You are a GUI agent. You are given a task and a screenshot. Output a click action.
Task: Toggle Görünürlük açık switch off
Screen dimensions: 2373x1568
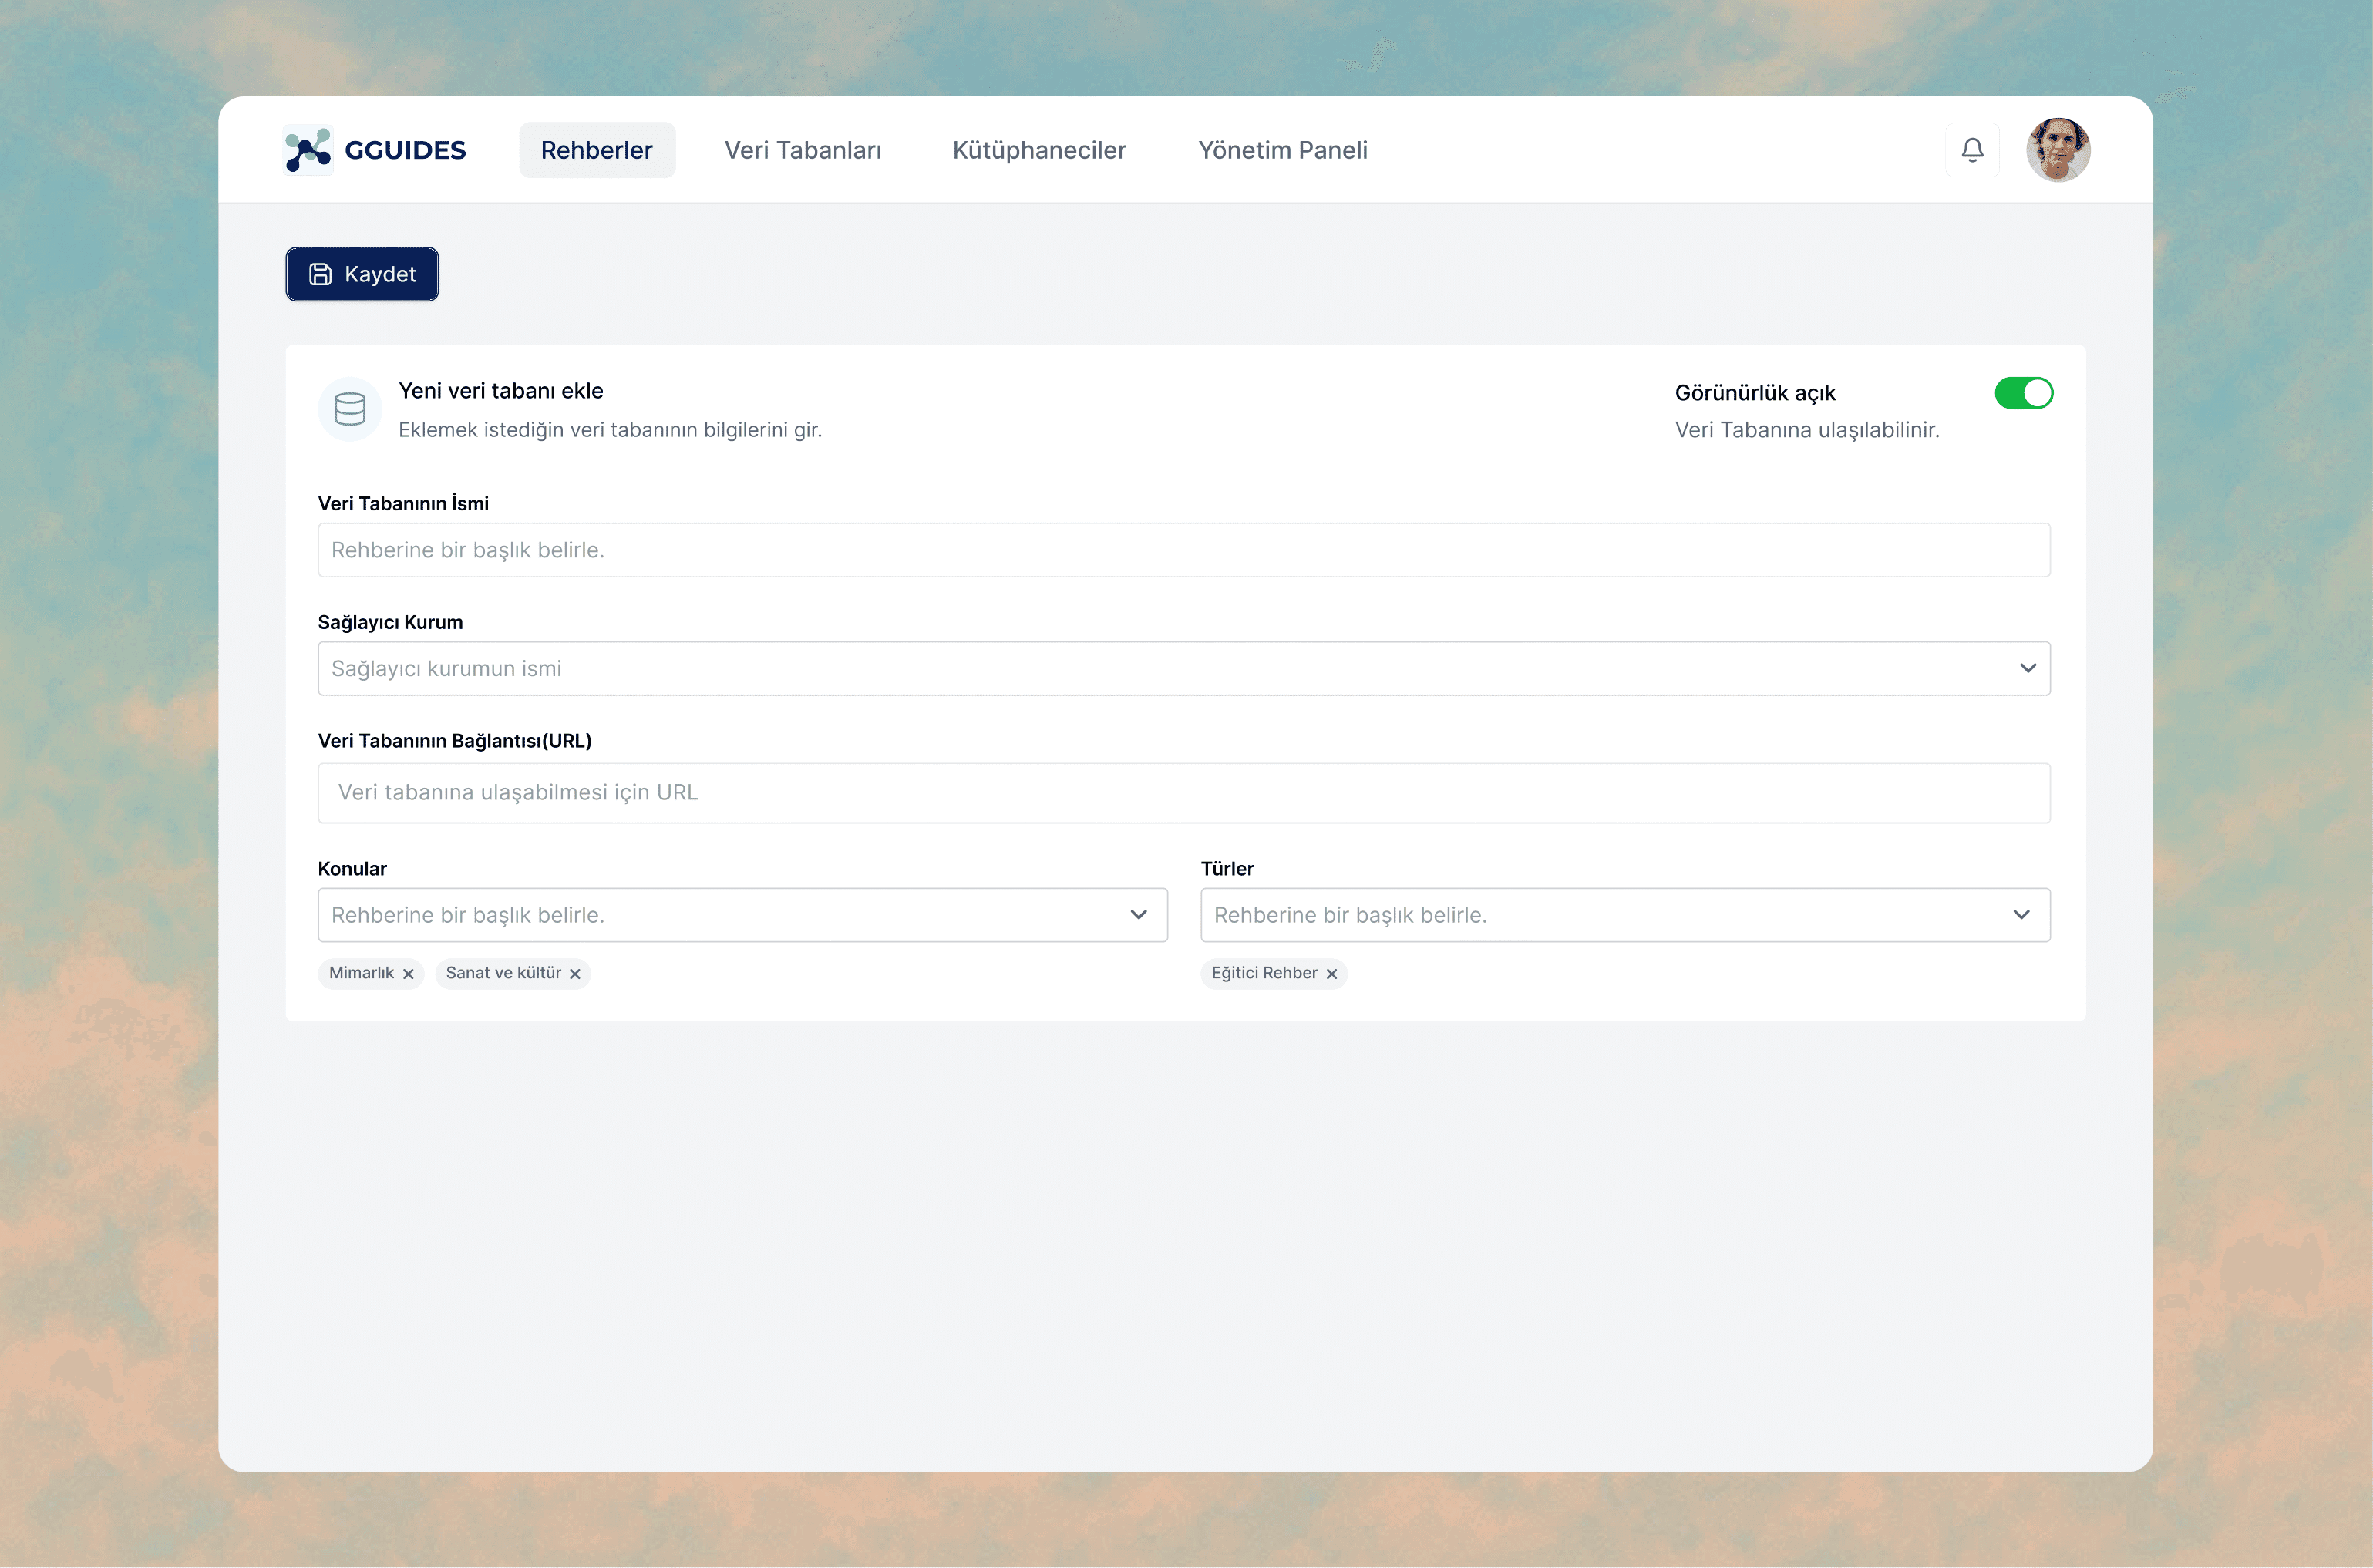coord(2023,393)
